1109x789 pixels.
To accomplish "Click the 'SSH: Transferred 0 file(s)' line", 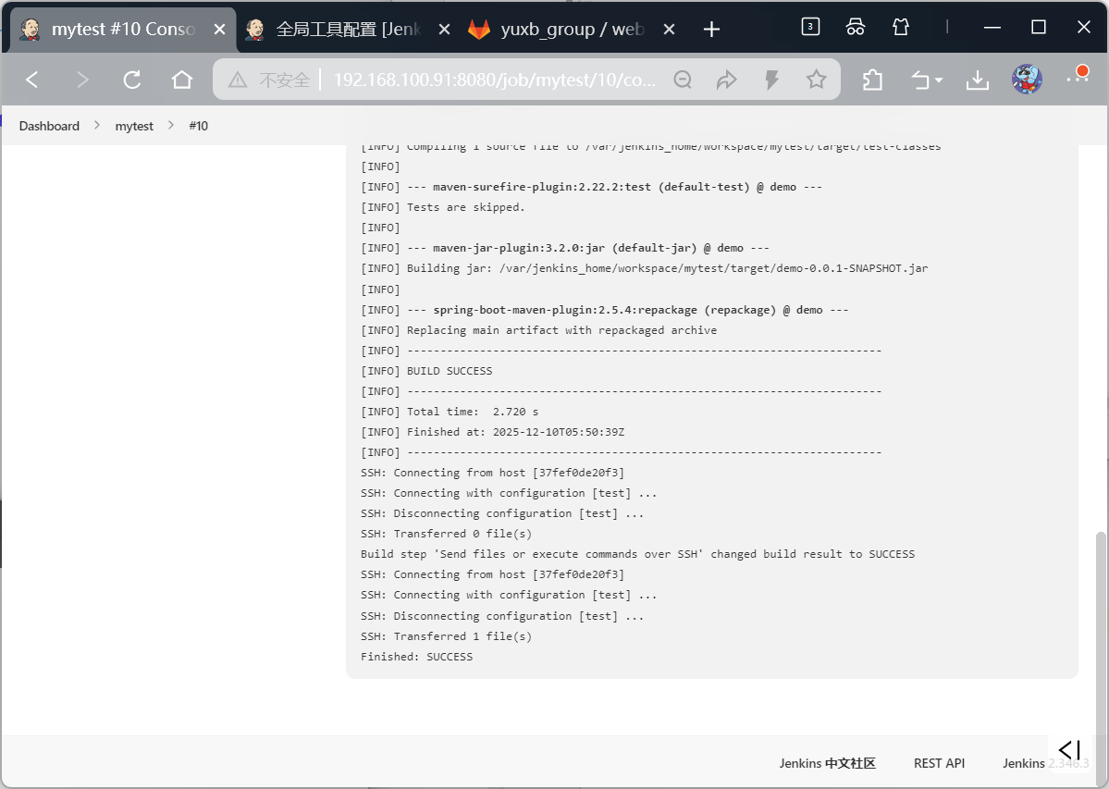I will click(x=447, y=534).
